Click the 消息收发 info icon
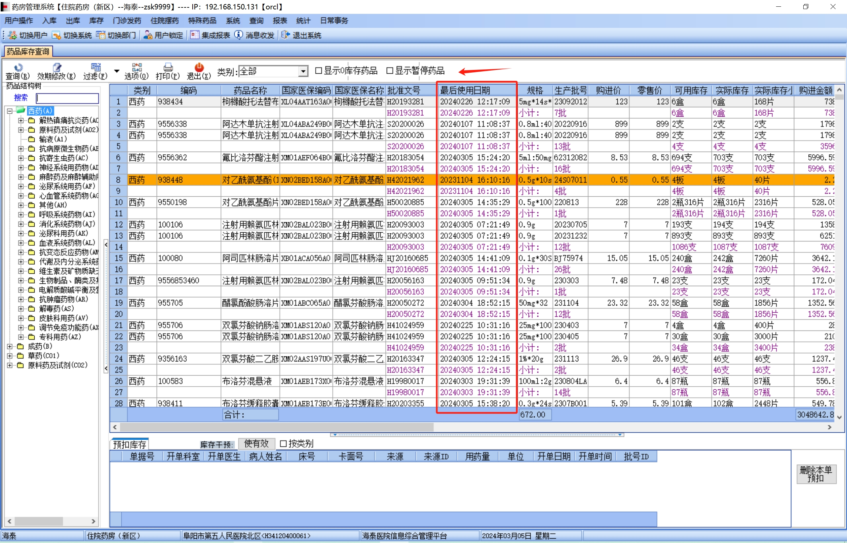Viewport: 847px width, 543px height. pos(239,35)
